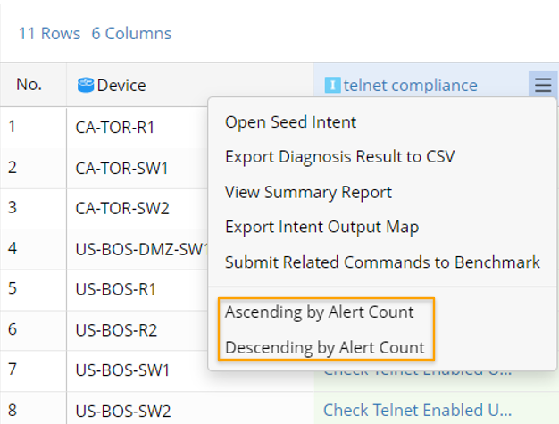Click the device icon in Device header
This screenshot has width=559, height=424.
click(86, 86)
